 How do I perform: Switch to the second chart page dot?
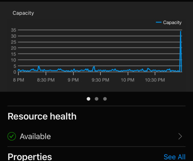(x=97, y=99)
